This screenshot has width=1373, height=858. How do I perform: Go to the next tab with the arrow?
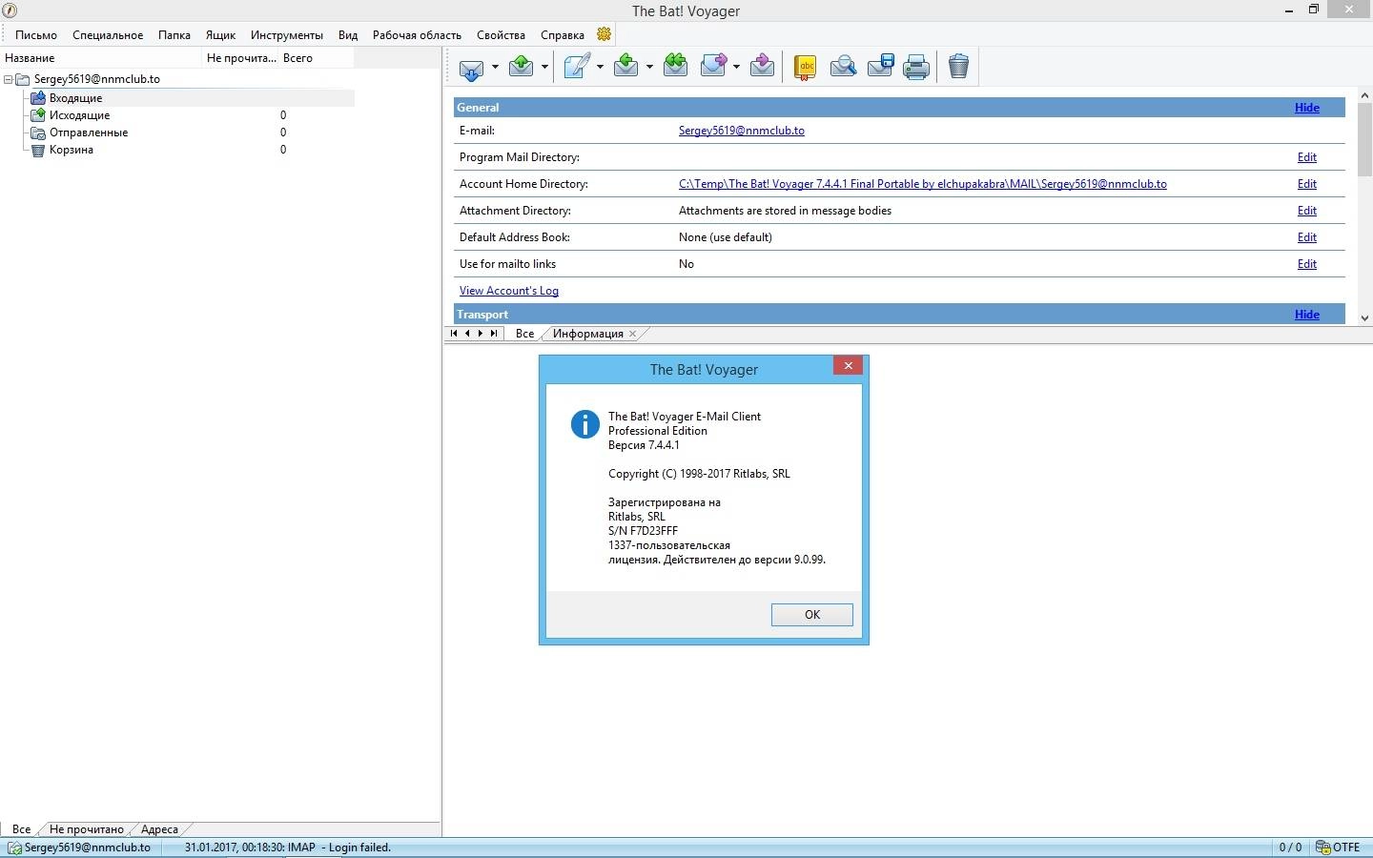pyautogui.click(x=481, y=334)
